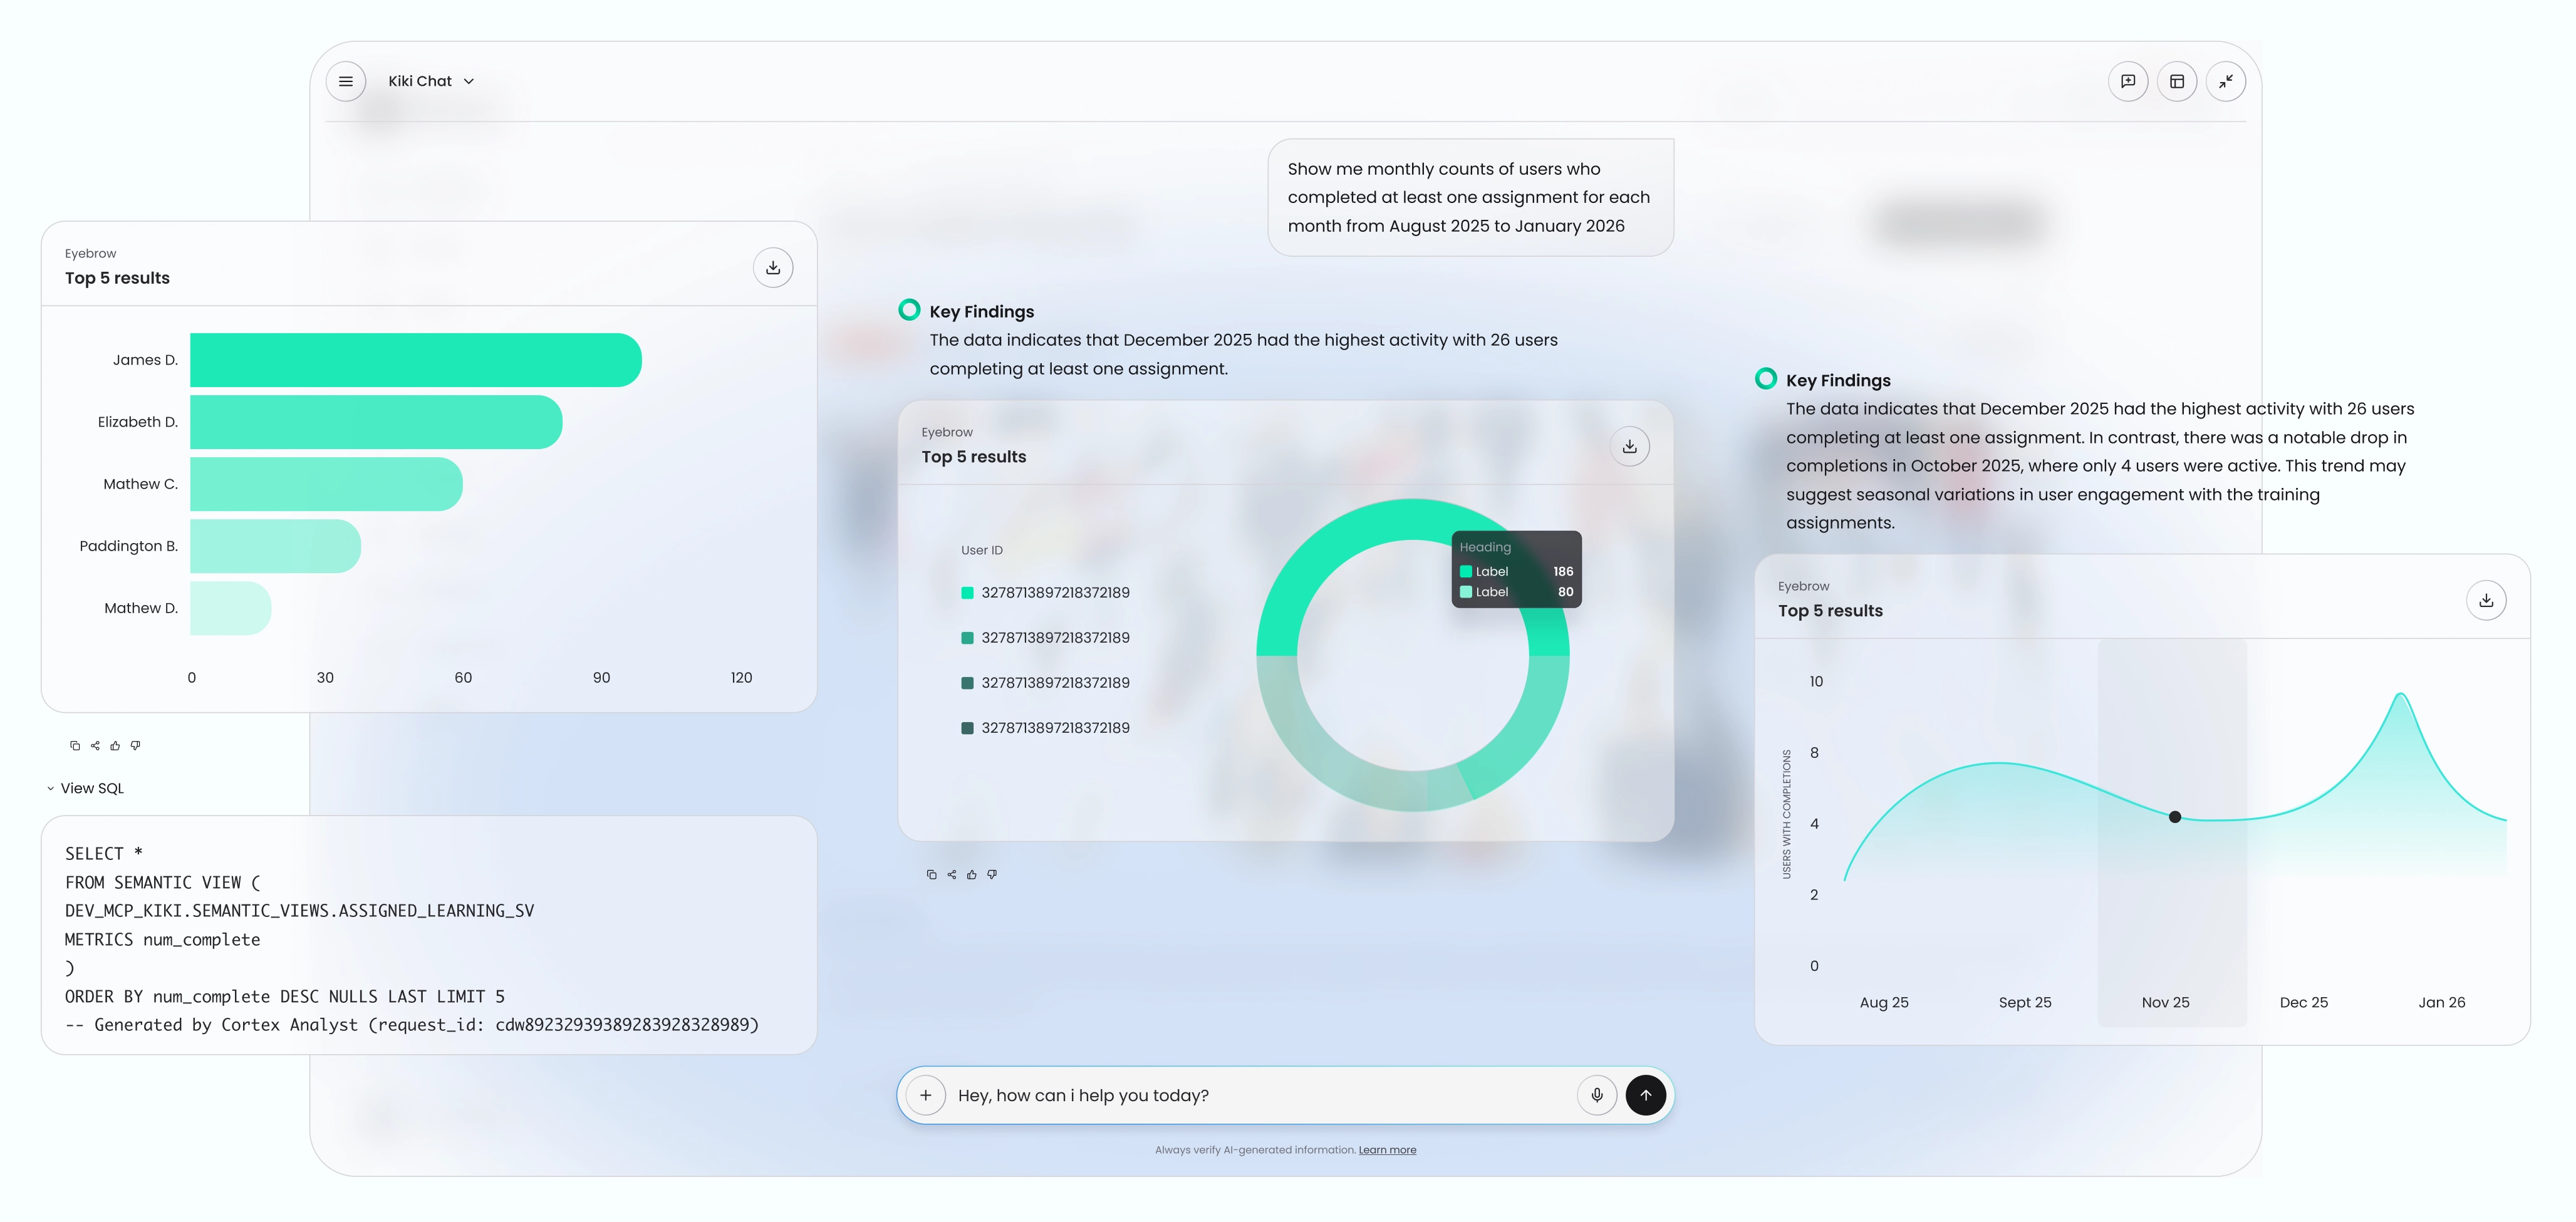Start a new chat with the plus-bubble icon
This screenshot has width=2576, height=1222.
click(2127, 81)
